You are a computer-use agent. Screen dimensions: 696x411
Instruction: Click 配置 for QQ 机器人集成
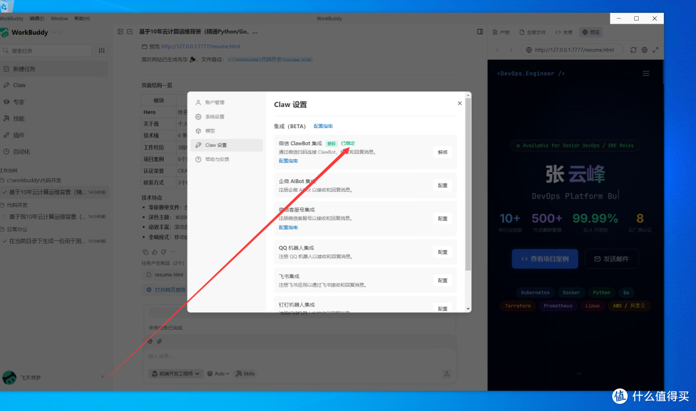pos(443,252)
